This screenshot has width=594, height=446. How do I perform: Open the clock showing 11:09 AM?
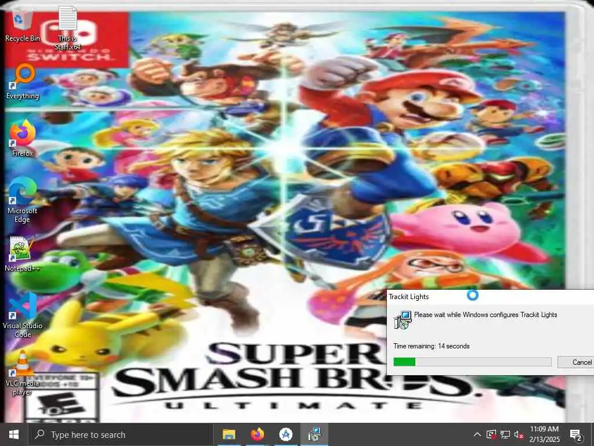point(544,434)
